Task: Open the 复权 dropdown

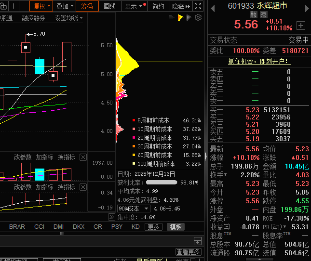Action: pos(41,6)
